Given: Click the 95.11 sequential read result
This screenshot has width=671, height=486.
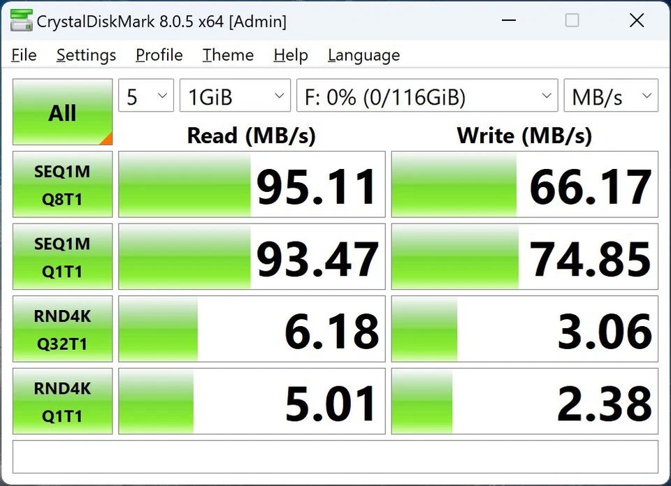Looking at the screenshot, I should pos(252,184).
